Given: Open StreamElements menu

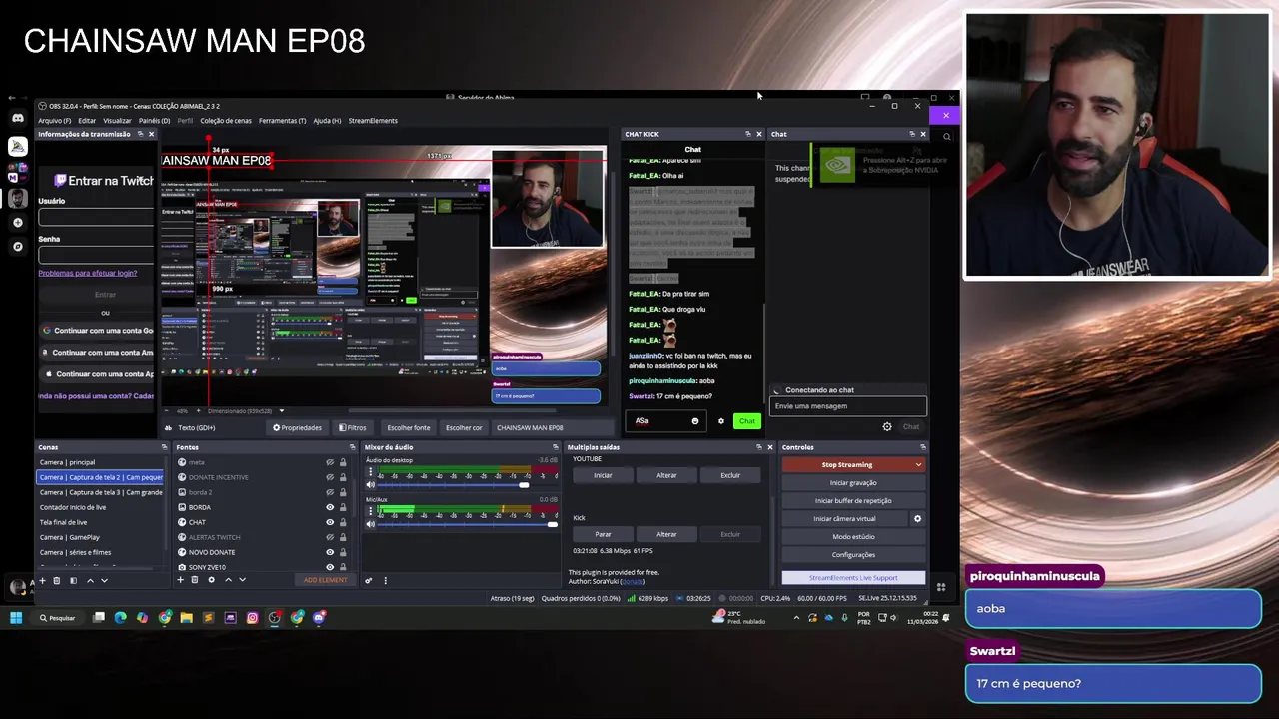Looking at the screenshot, I should (x=373, y=121).
